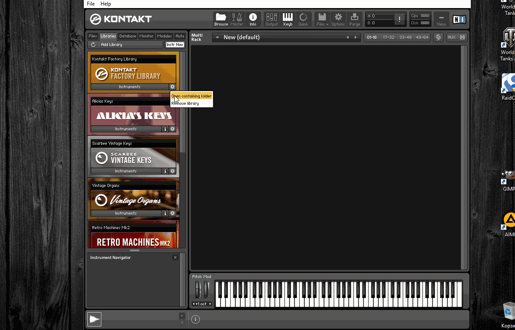Minimize rack with View button
515x330 pixels.
[x=441, y=20]
